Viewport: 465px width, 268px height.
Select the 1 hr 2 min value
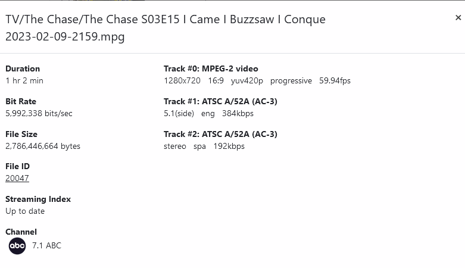point(24,80)
